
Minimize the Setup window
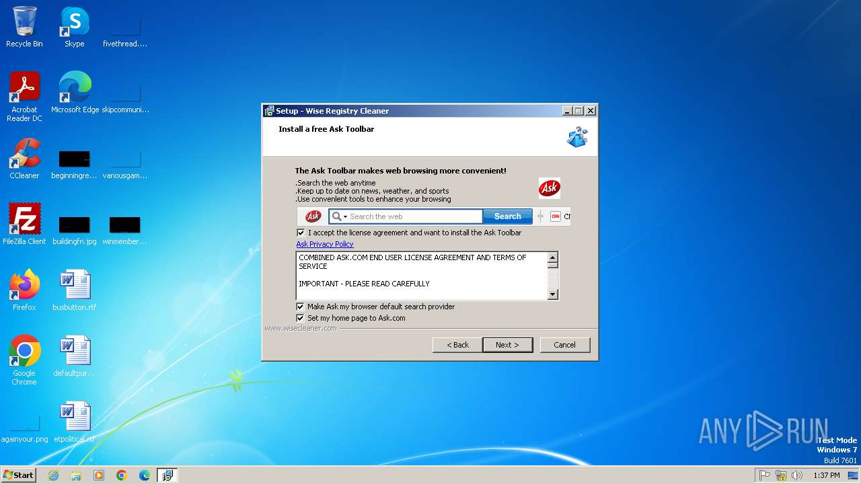click(x=567, y=111)
